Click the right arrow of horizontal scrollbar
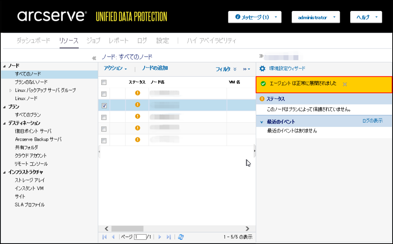The height and width of the screenshot is (244, 393). point(247,228)
